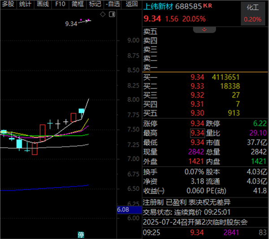269x239 pixels.
Task: Click the boxed 最高 value 9.34
Action: pos(197,133)
